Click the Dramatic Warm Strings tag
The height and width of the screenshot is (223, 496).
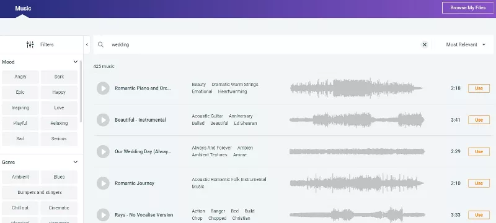coord(235,85)
